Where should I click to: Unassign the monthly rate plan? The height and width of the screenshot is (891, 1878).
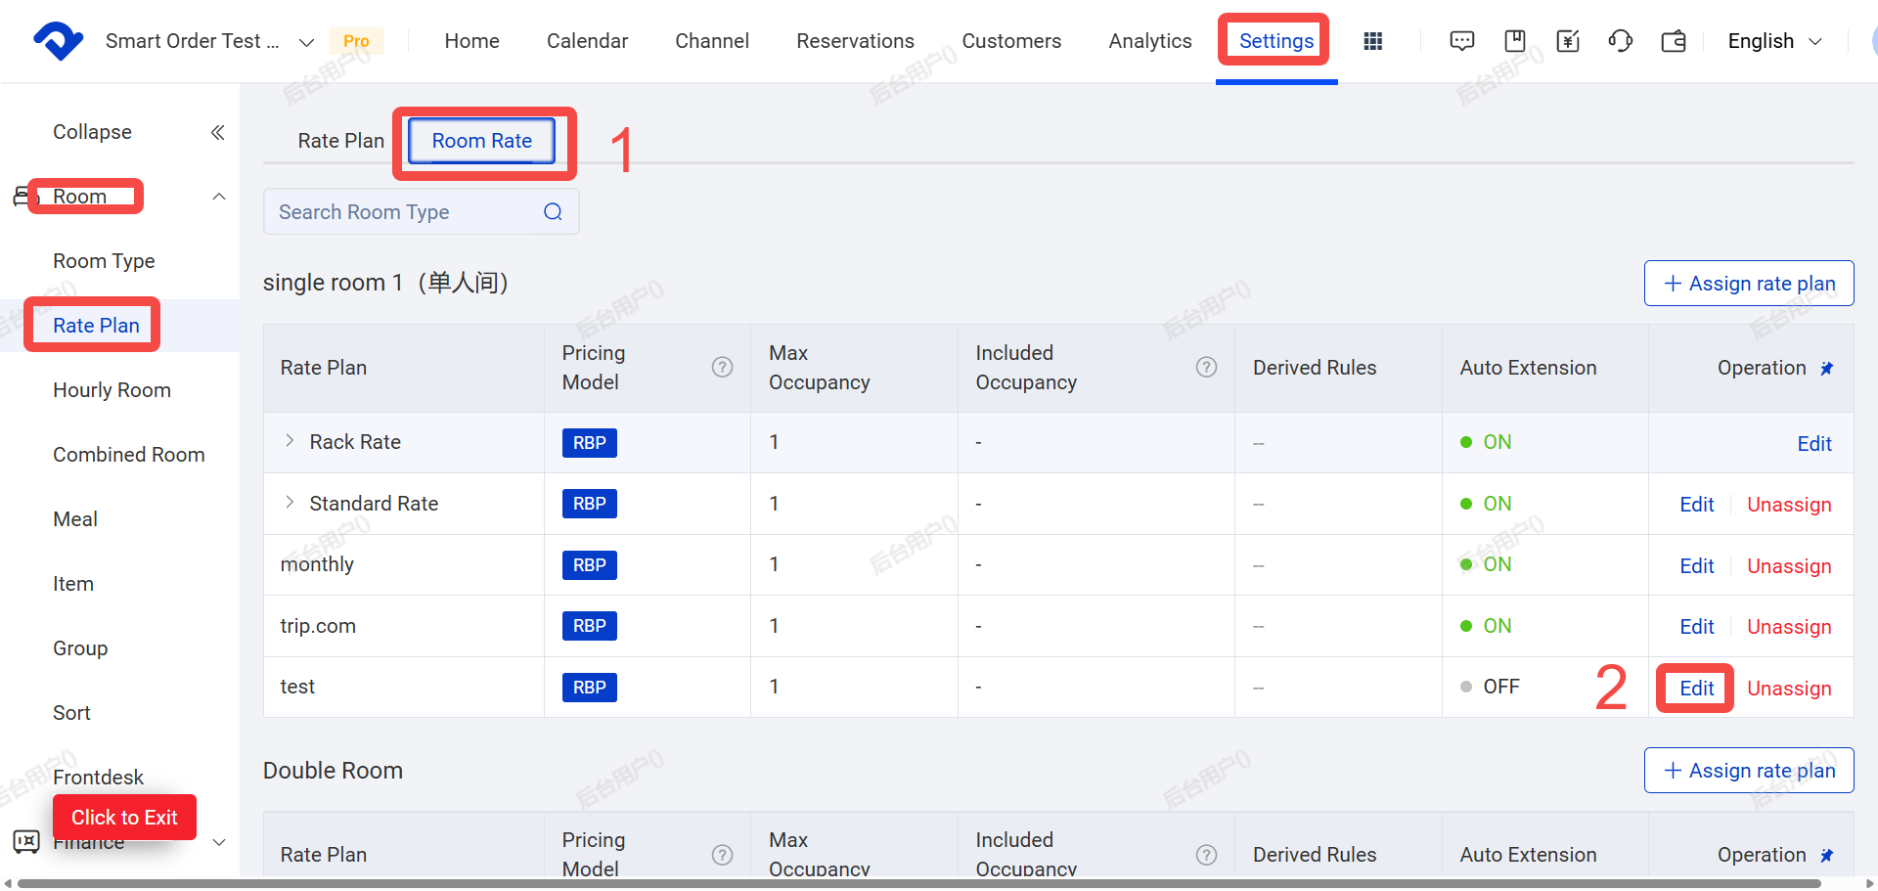click(1789, 566)
